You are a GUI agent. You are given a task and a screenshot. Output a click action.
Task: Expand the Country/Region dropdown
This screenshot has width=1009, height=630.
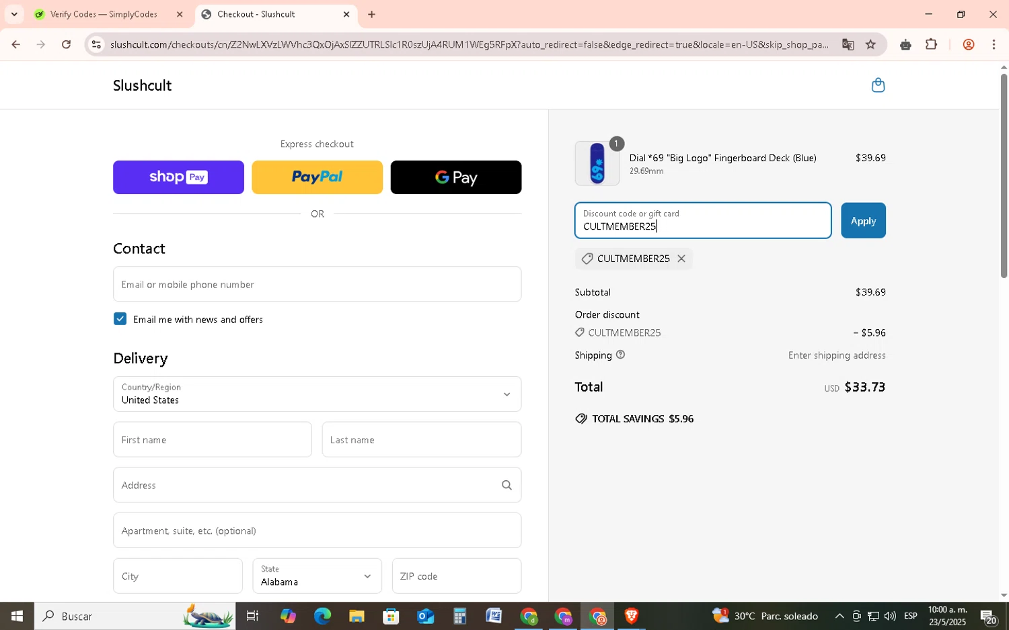coord(317,394)
